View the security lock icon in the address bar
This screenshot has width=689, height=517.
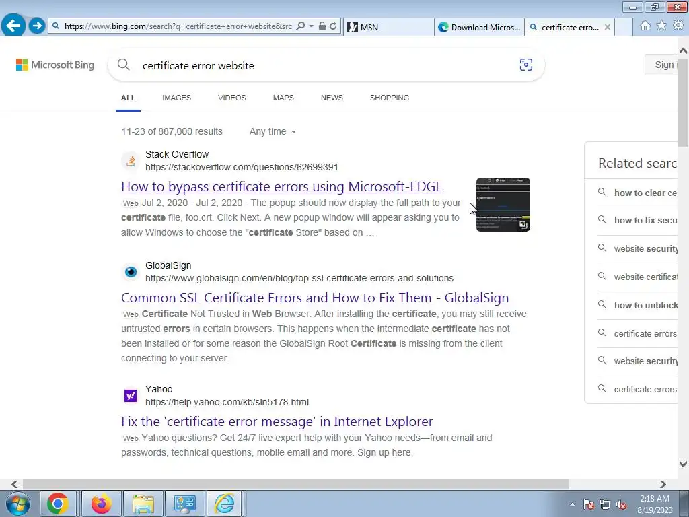click(322, 26)
